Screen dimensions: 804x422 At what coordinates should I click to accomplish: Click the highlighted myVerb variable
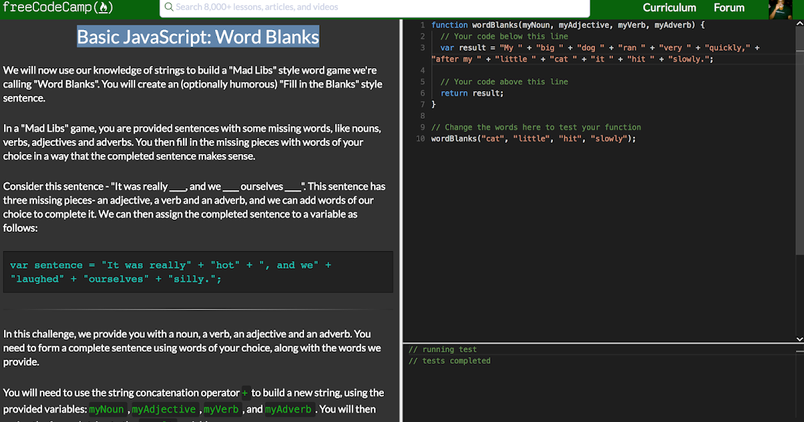(221, 409)
